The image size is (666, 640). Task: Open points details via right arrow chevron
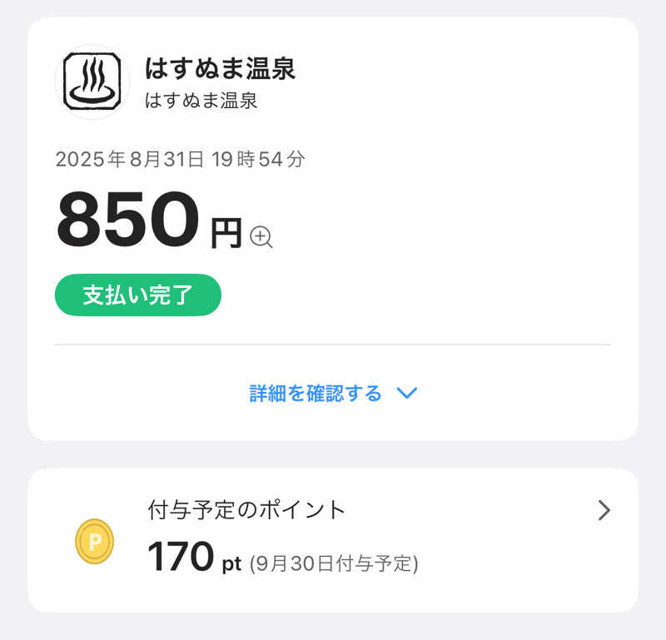604,510
